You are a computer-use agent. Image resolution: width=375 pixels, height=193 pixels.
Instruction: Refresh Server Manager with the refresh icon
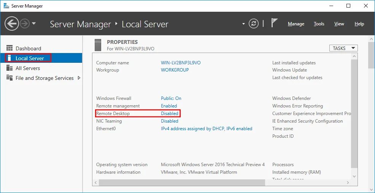tap(254, 24)
